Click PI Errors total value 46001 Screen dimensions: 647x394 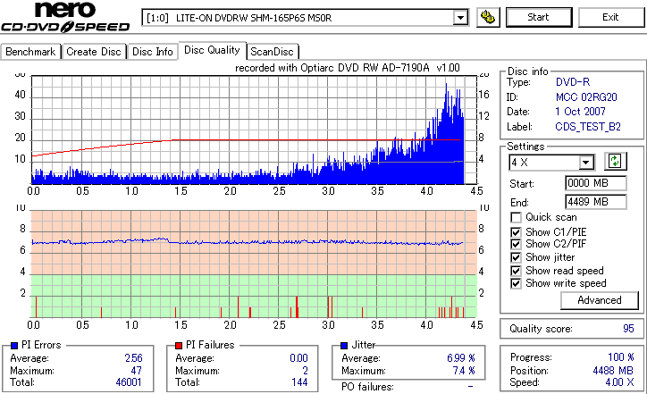tap(129, 382)
